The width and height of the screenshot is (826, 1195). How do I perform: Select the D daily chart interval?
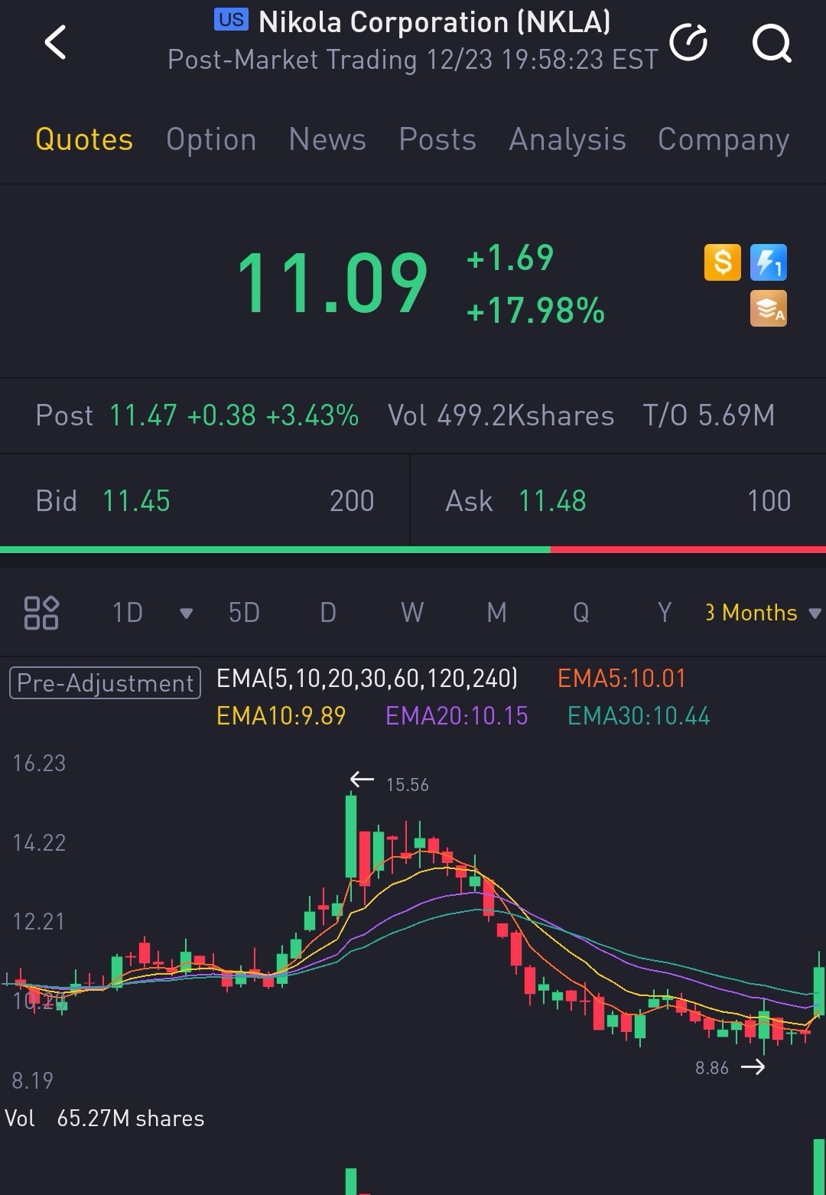click(328, 613)
